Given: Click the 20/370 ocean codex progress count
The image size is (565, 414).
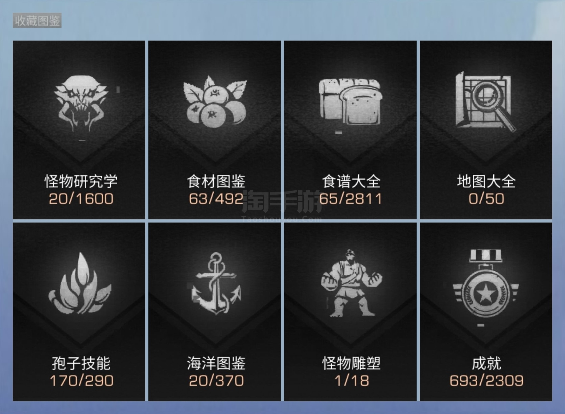Looking at the screenshot, I should tap(216, 380).
